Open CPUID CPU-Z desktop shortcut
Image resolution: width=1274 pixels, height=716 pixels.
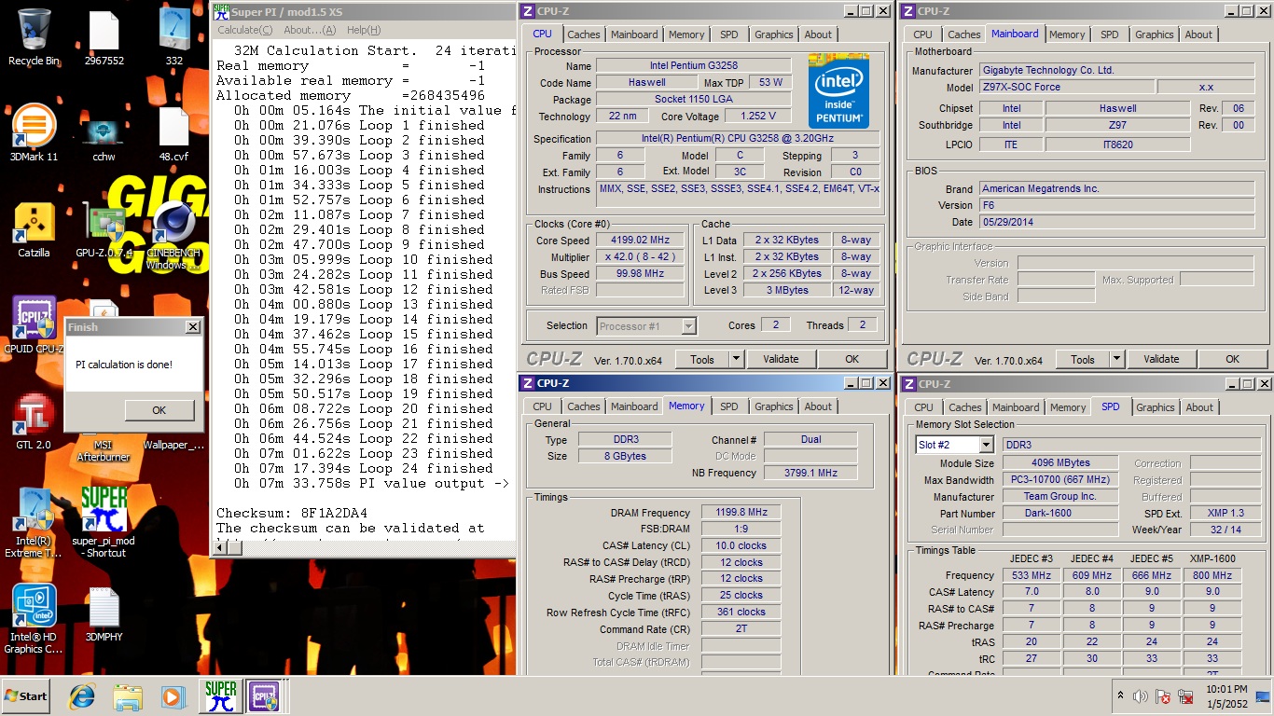pyautogui.click(x=34, y=324)
